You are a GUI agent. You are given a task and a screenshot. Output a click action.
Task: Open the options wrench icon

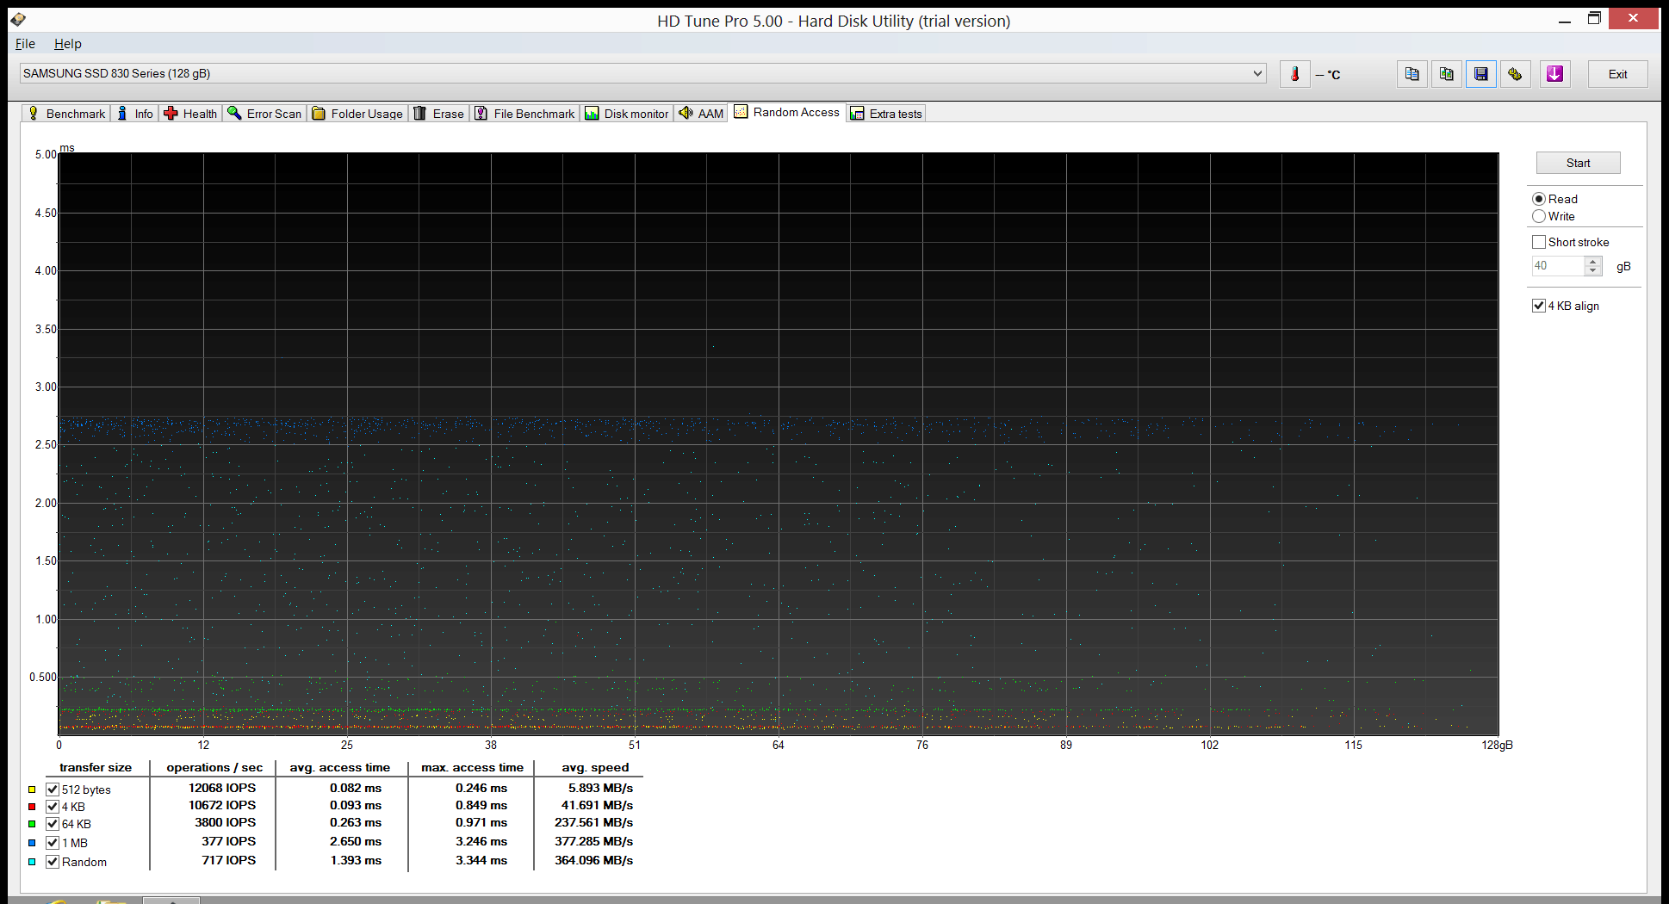tap(1515, 74)
